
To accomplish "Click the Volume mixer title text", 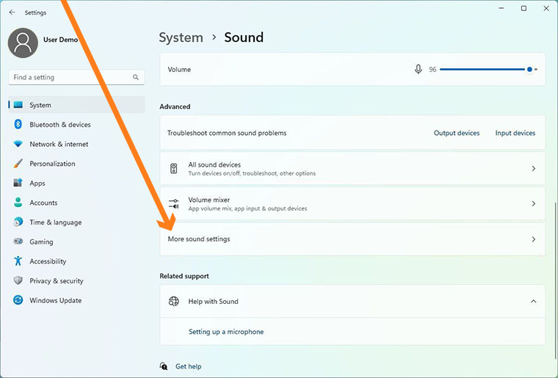I will (209, 200).
